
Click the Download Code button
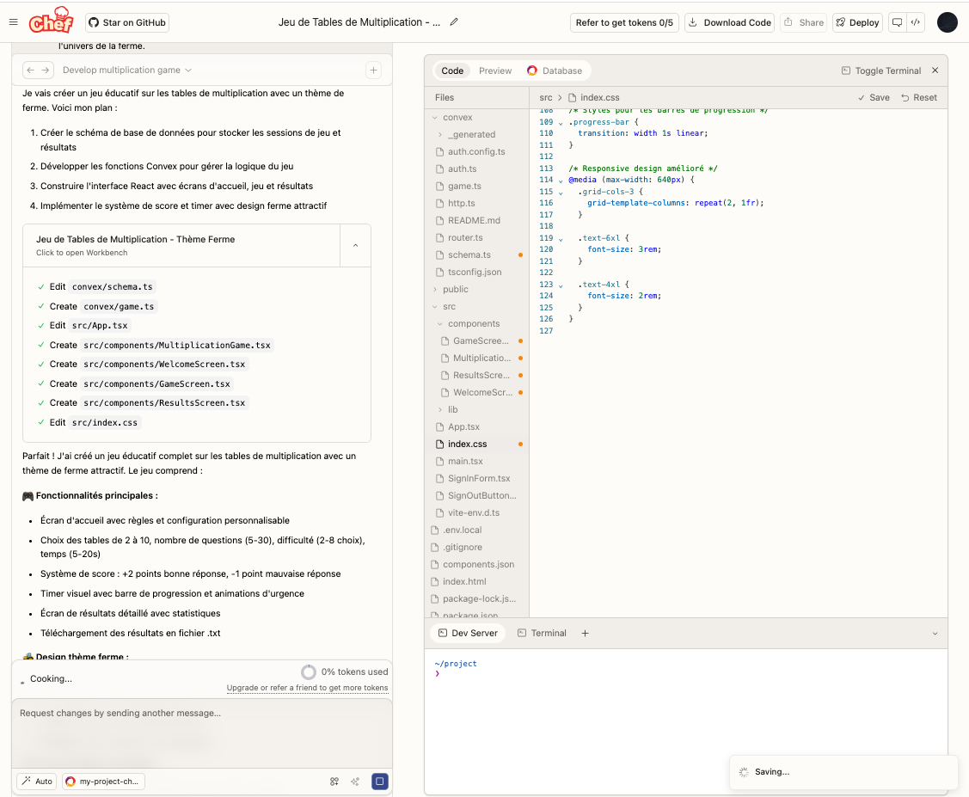(730, 22)
